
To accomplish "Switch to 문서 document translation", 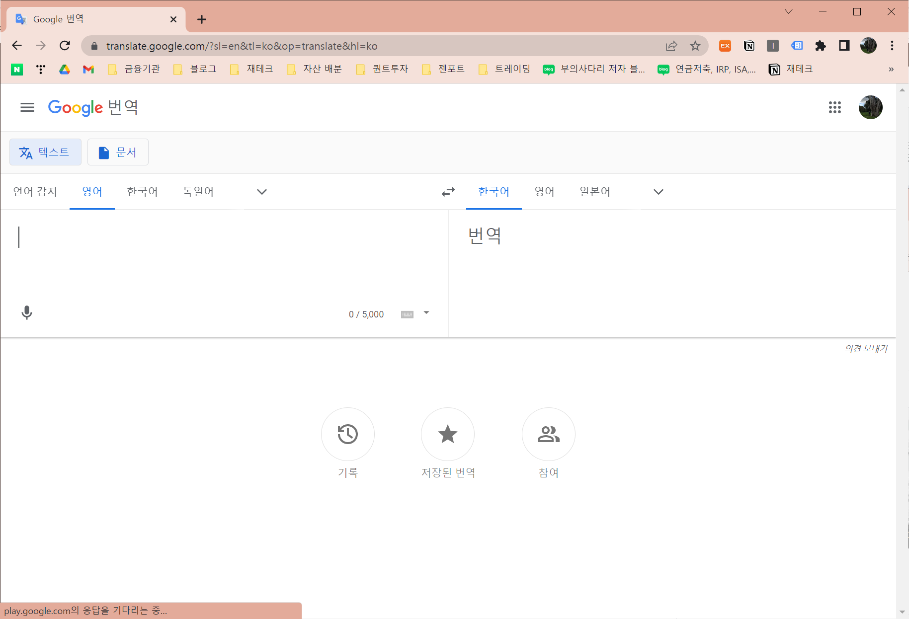I will click(x=118, y=152).
